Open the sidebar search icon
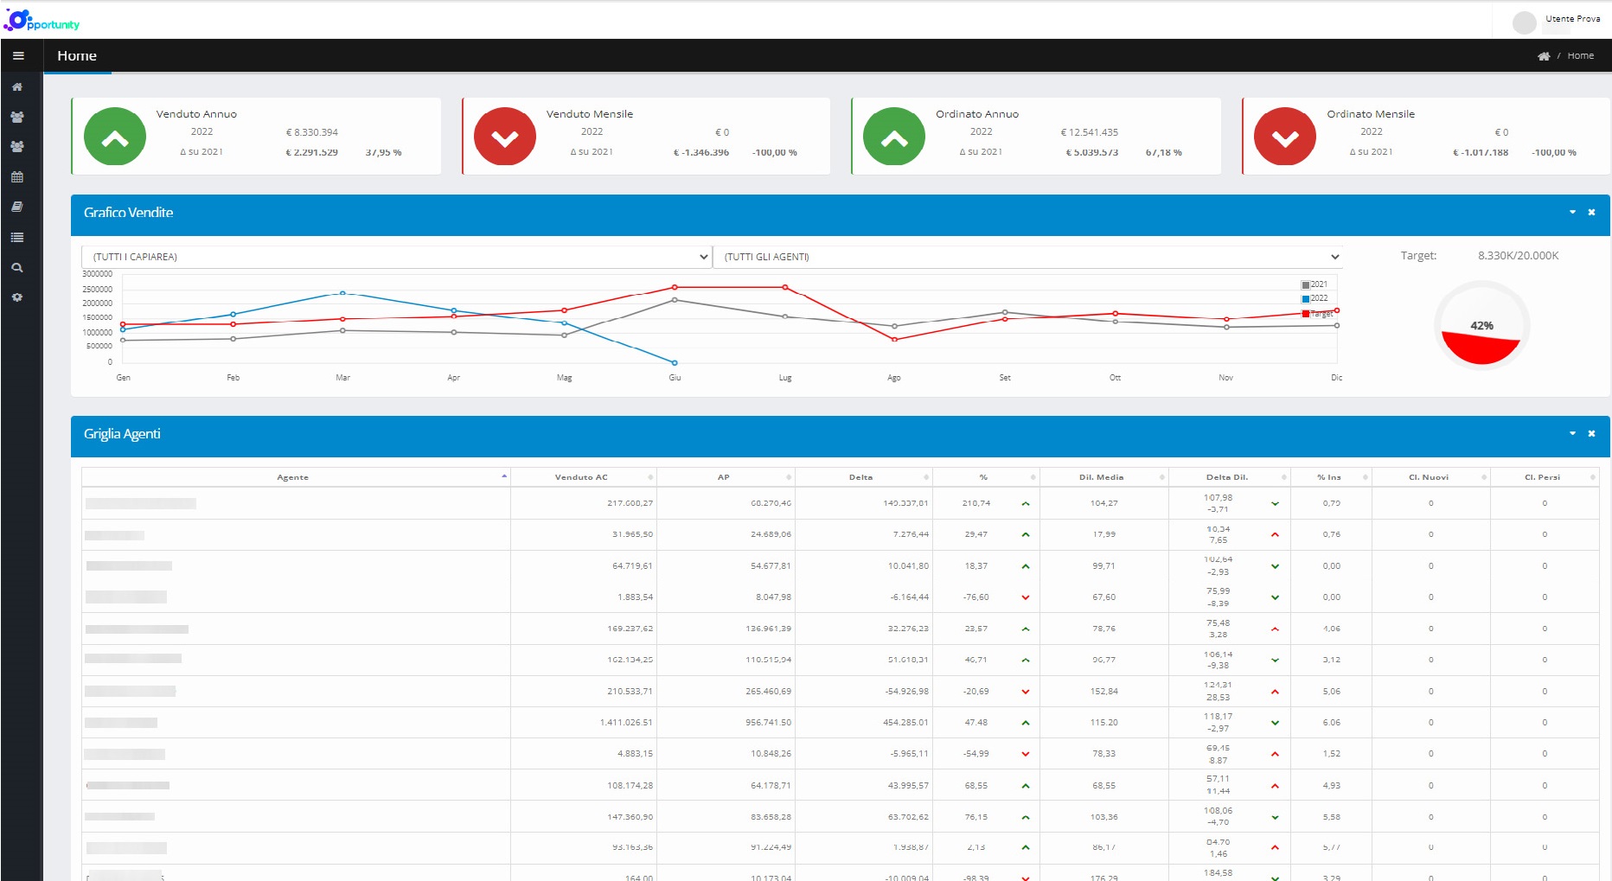This screenshot has width=1612, height=881. pos(16,267)
